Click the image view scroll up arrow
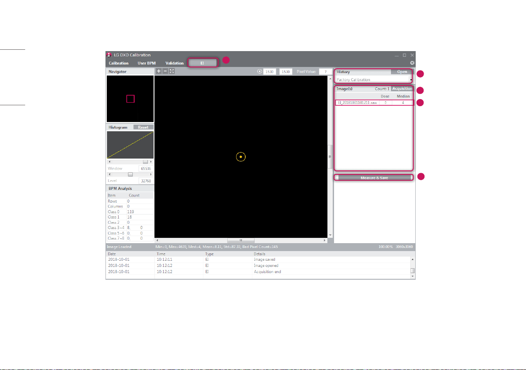526x370 pixels. (x=330, y=79)
